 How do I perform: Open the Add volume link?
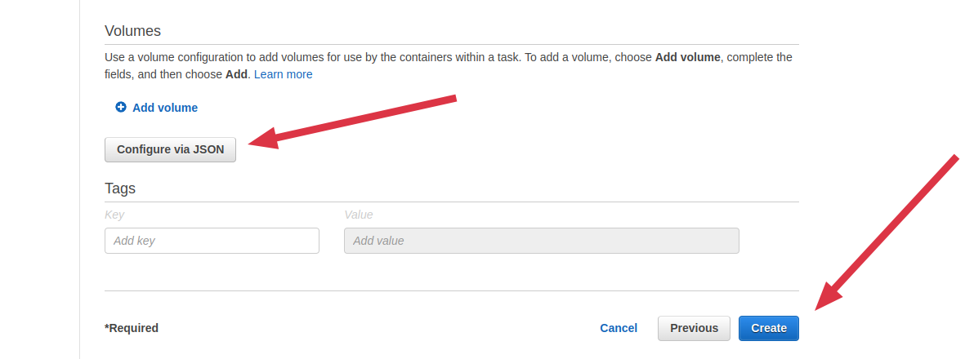[x=164, y=108]
